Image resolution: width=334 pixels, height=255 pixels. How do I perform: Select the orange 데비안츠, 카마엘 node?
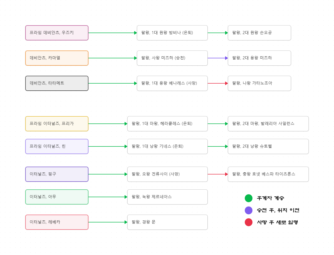57,58
